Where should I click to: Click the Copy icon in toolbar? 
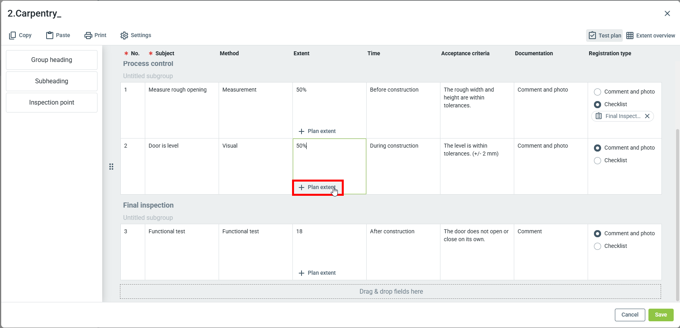click(13, 36)
